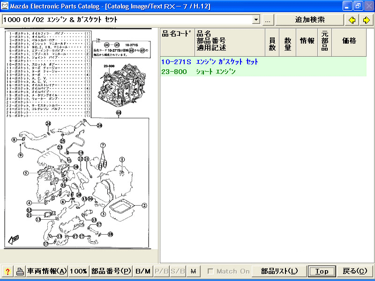Click the 部品リスト(L) parts list button
Viewport: 375px width, 281px height.
279,271
